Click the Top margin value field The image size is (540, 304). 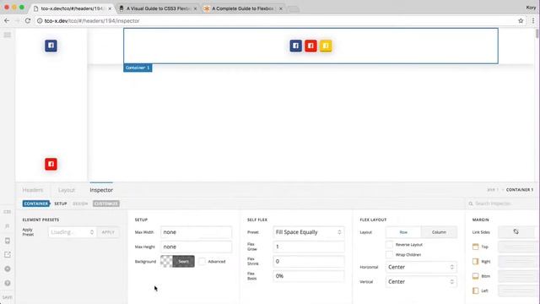(x=518, y=247)
